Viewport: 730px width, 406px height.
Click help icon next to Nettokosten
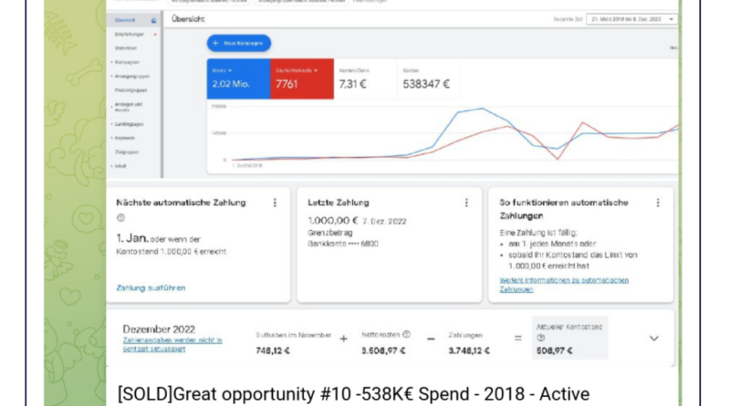click(406, 334)
